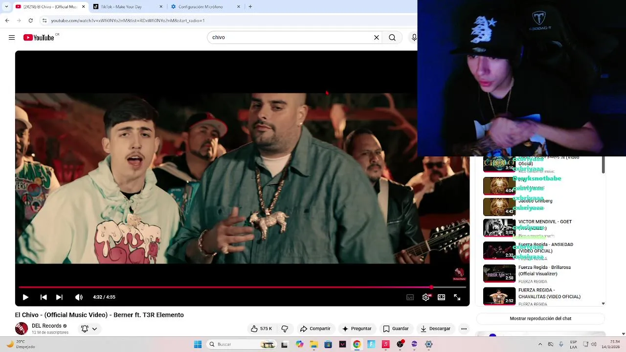Screen dimensions: 626x352
Task: Go to the previous video in the player
Action: pyautogui.click(x=44, y=297)
